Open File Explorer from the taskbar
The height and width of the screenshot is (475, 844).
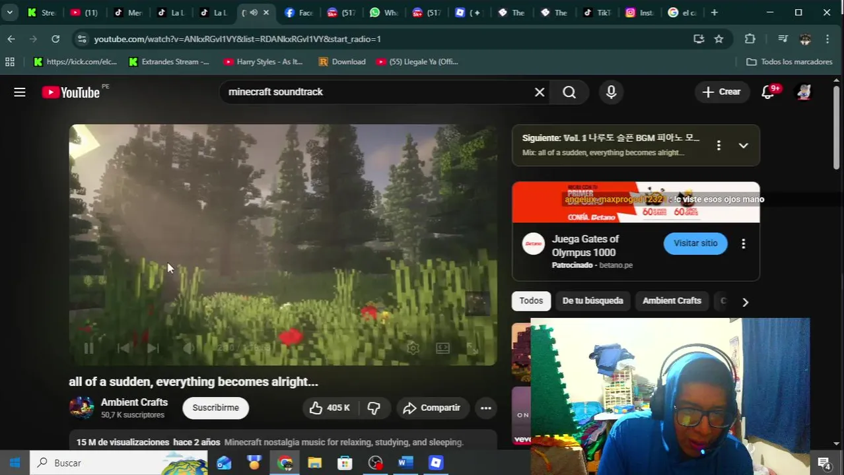click(x=314, y=463)
